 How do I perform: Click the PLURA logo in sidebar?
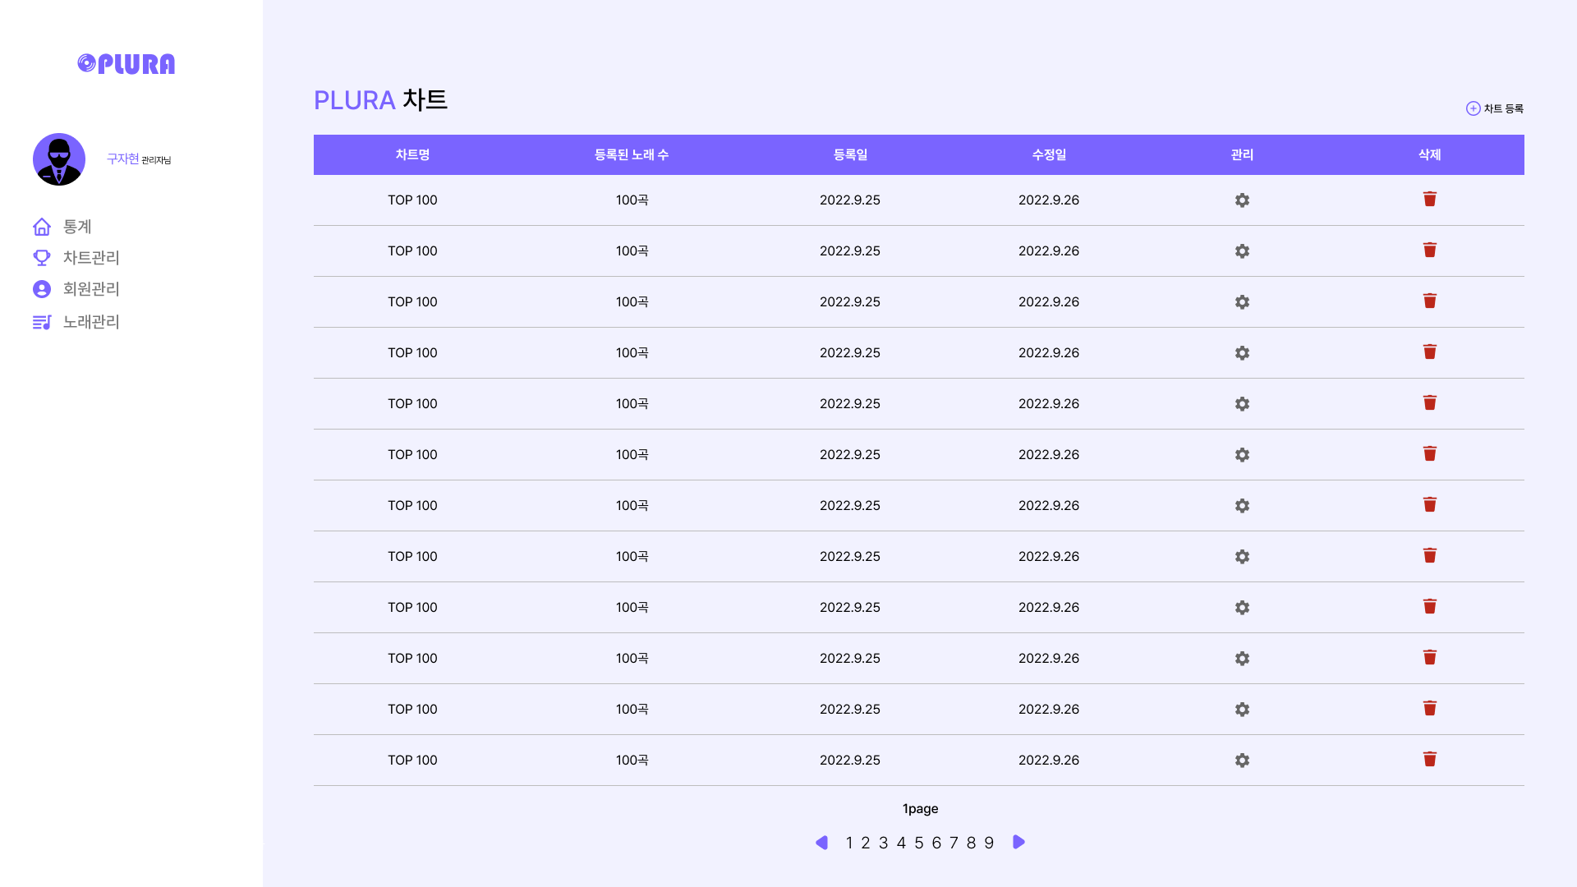point(126,64)
